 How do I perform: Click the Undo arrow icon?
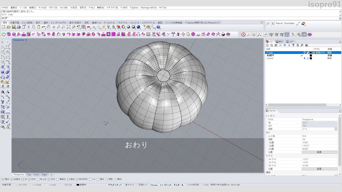point(44,27)
